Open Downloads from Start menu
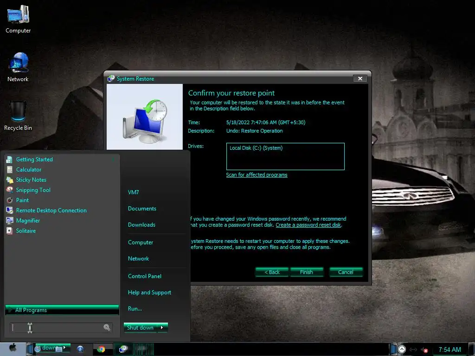This screenshot has width=475, height=356. [141, 225]
